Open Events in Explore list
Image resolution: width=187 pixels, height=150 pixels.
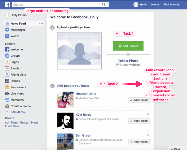[x=15, y=68]
